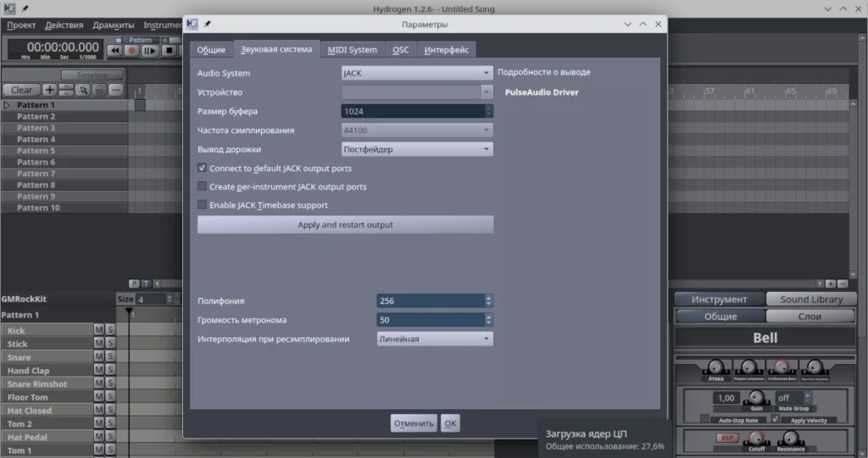Rewind the song with the transport rewind button
This screenshot has width=868, height=458.
pos(114,50)
